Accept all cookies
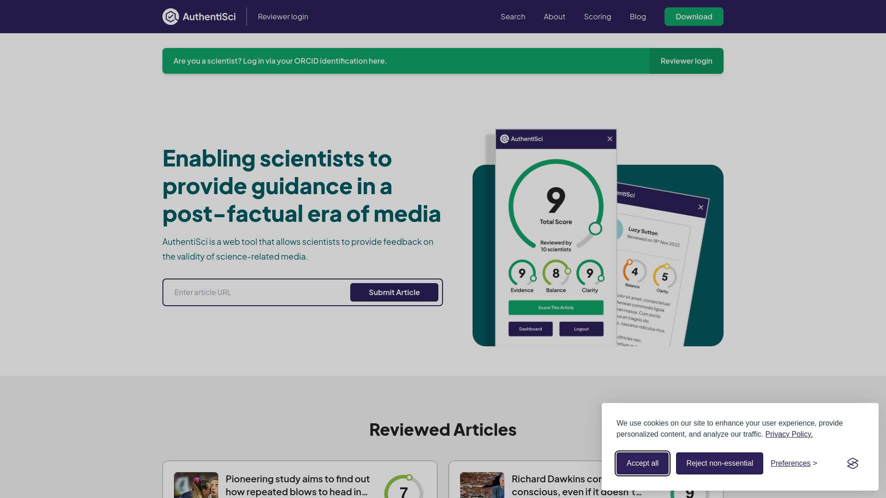 pyautogui.click(x=642, y=463)
